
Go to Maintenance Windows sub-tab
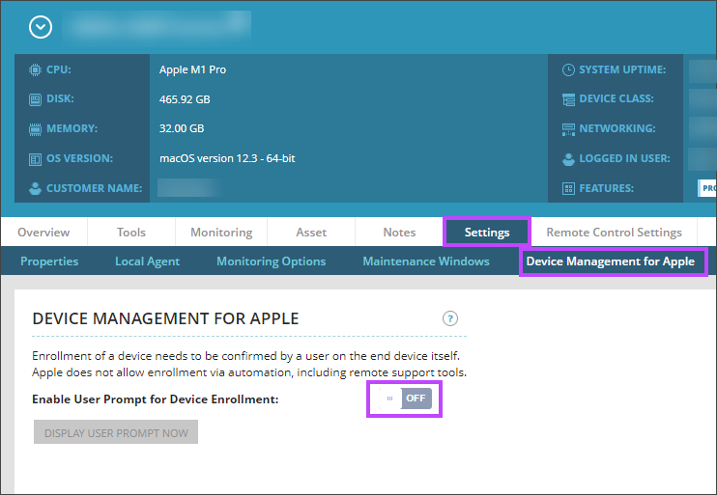425,261
